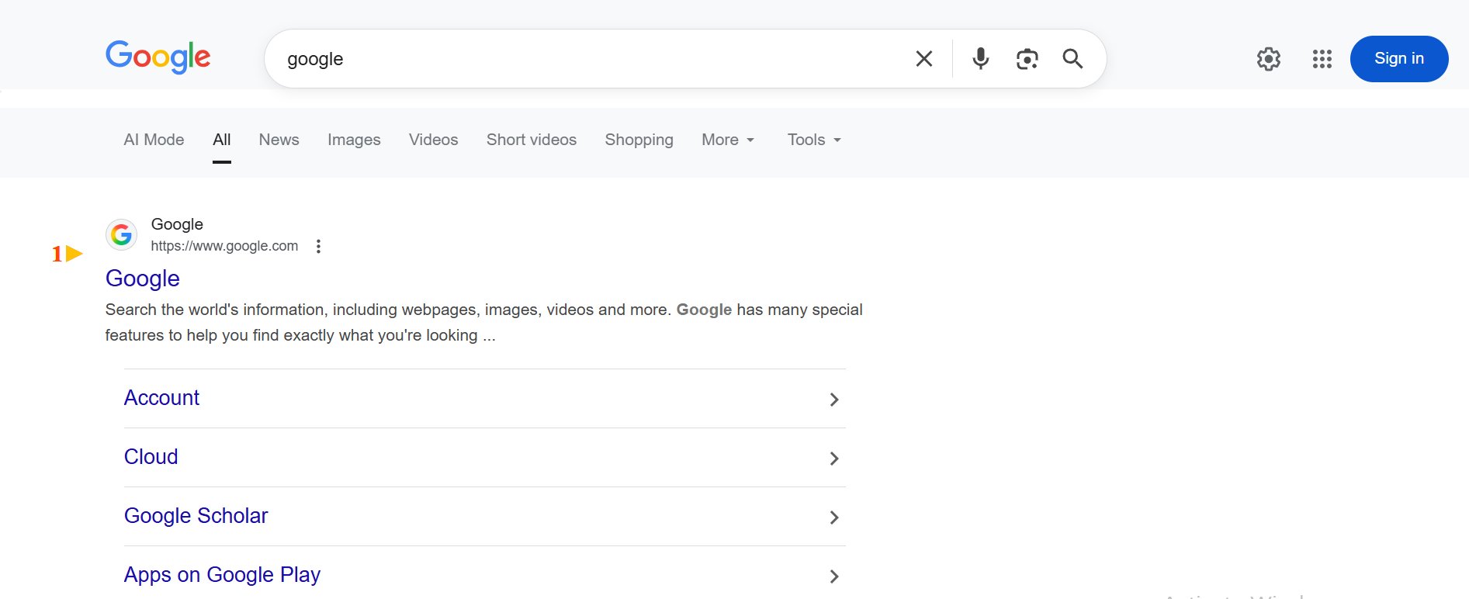
Task: Open the three-dot menu next to google.com URL
Action: coord(318,246)
